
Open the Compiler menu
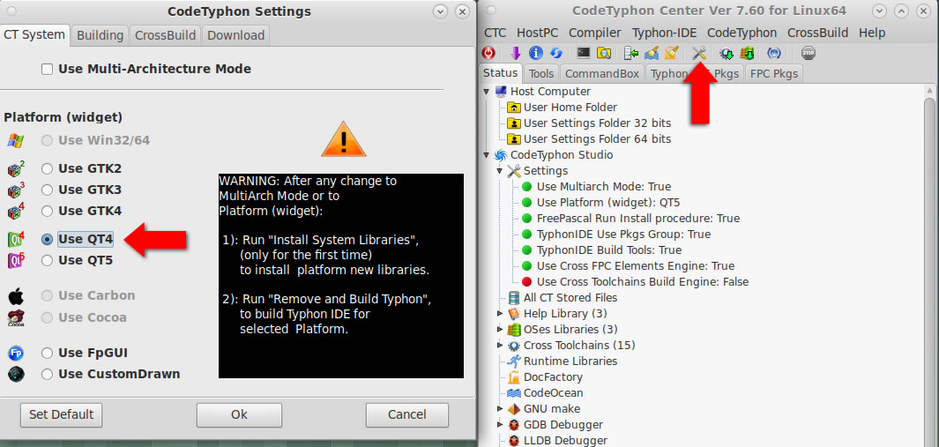point(594,33)
